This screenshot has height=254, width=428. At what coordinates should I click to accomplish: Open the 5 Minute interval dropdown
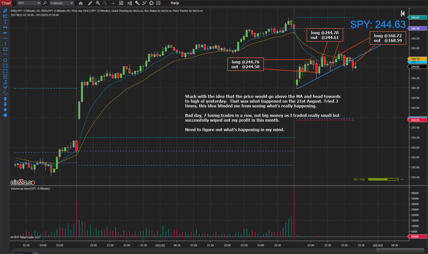tap(62, 3)
